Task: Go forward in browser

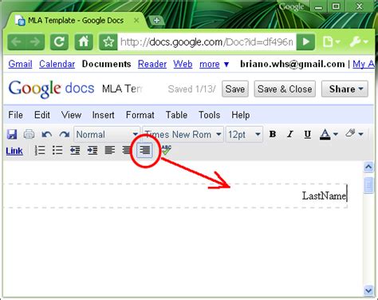Action: coord(35,41)
